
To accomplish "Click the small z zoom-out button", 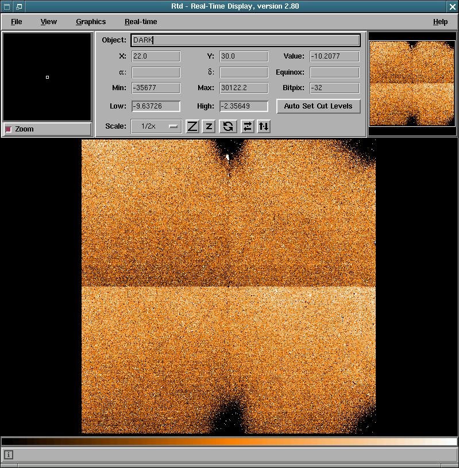I will coord(209,126).
